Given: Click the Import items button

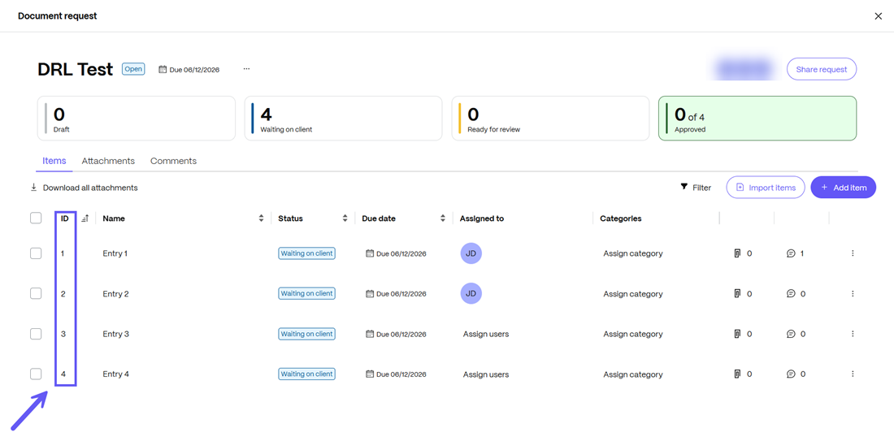Looking at the screenshot, I should pyautogui.click(x=765, y=188).
